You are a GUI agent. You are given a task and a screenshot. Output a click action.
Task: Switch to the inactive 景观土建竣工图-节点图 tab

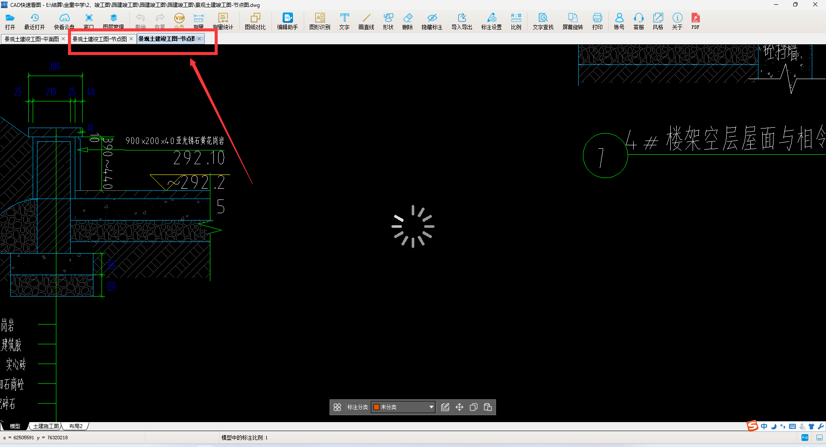click(99, 39)
